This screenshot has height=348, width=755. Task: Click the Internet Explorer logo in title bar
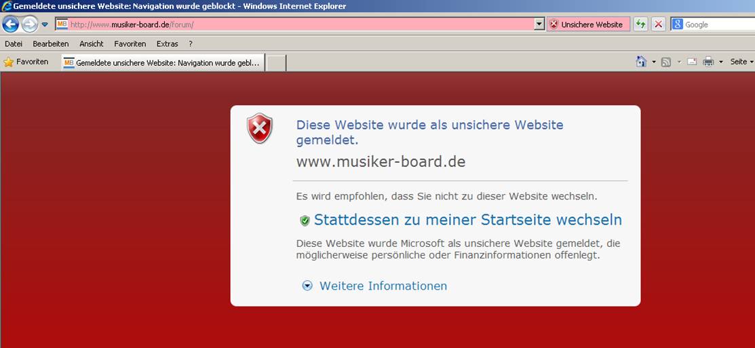[6, 7]
